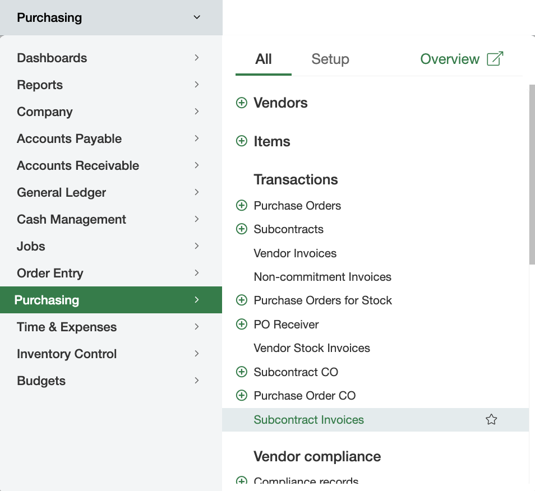This screenshot has width=535, height=491.
Task: Expand the Jobs submenu chevron
Action: pos(196,246)
